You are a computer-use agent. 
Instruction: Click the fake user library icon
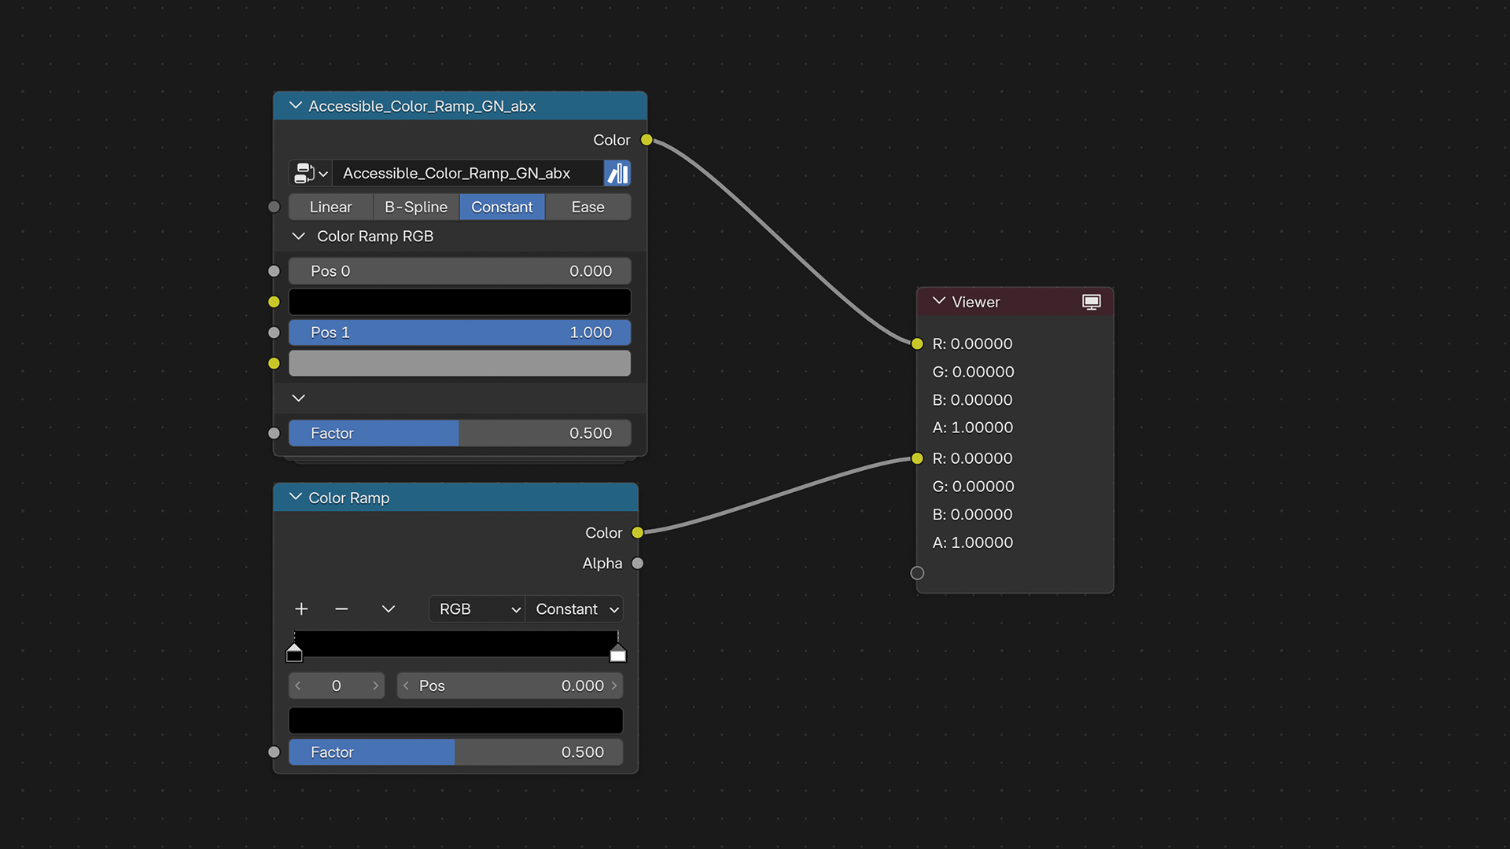(617, 173)
